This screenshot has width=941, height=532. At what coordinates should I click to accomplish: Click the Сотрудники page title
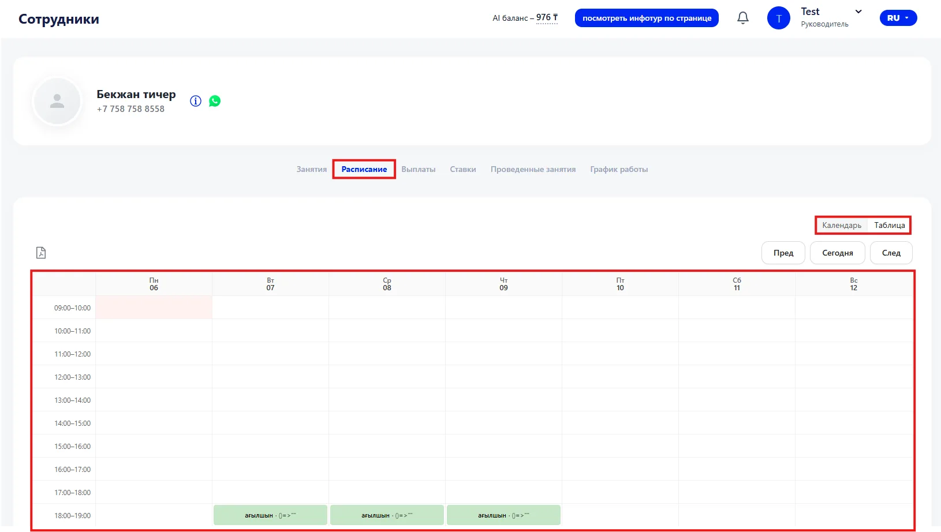(59, 19)
